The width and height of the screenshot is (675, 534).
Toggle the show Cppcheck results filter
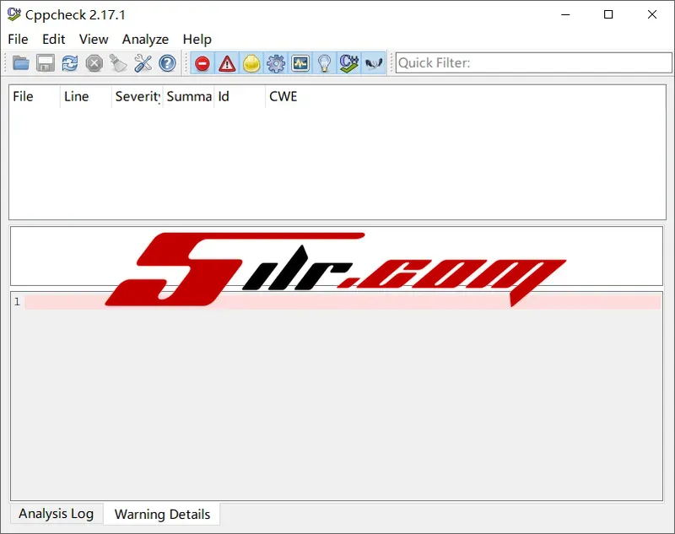pos(349,63)
